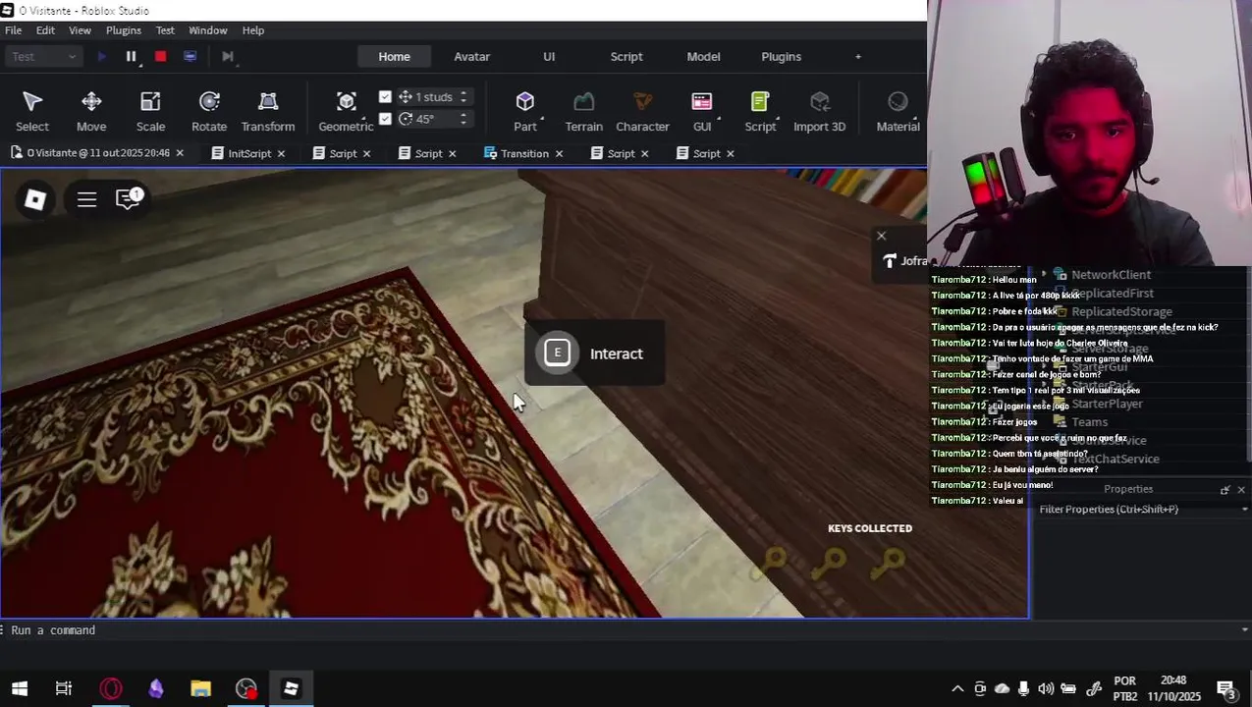Close the InitScript tab
Viewport: 1252px width, 707px height.
click(281, 153)
